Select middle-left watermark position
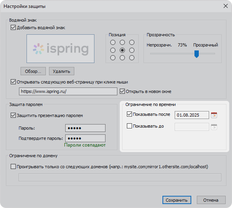This screenshot has width=232, height=208. pyautogui.click(x=113, y=50)
